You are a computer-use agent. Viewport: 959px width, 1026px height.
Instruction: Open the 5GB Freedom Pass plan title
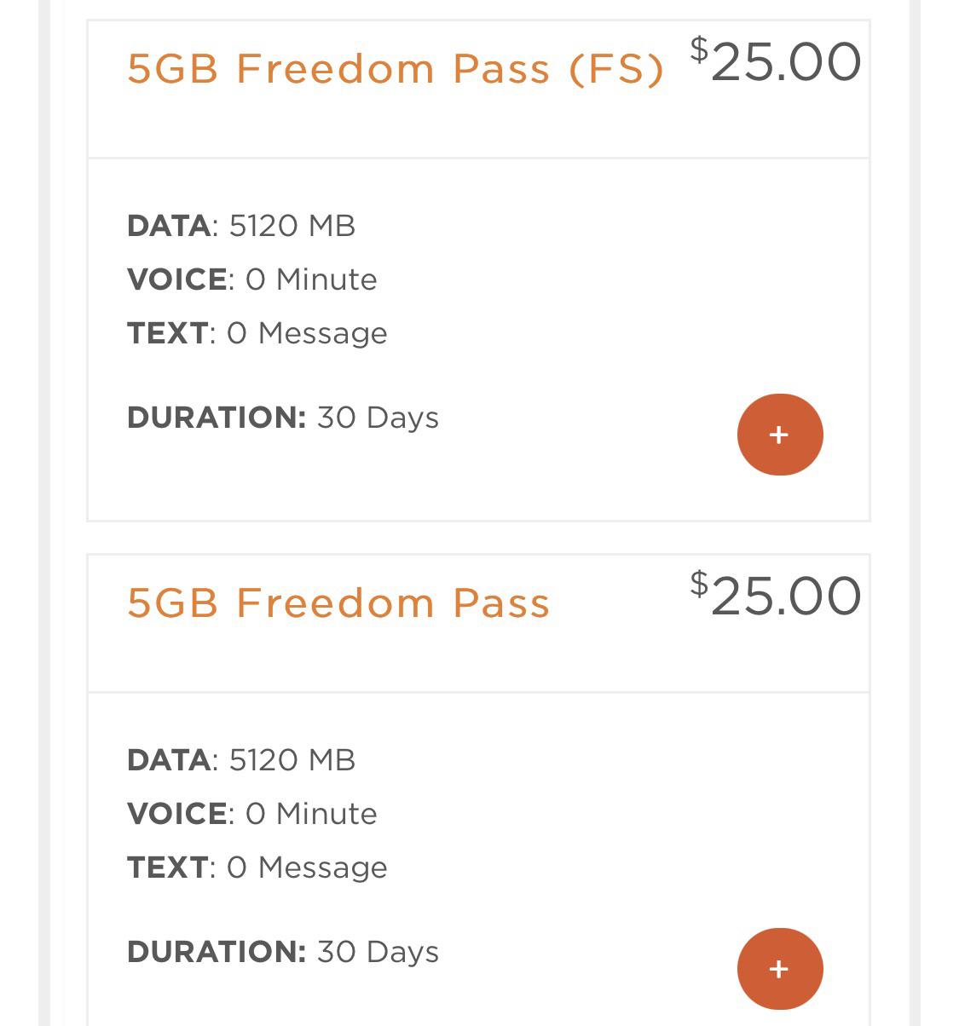(338, 602)
